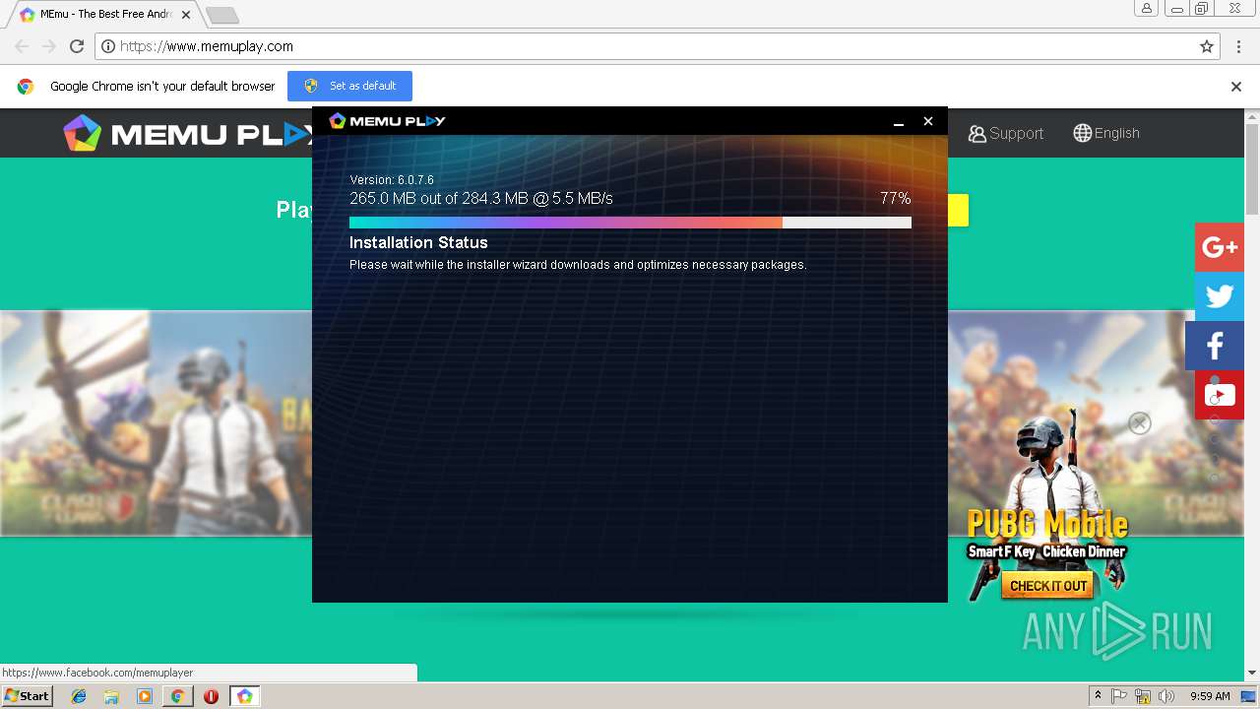Click the CHECK IT OUT button
This screenshot has height=709, width=1260.
point(1048,586)
